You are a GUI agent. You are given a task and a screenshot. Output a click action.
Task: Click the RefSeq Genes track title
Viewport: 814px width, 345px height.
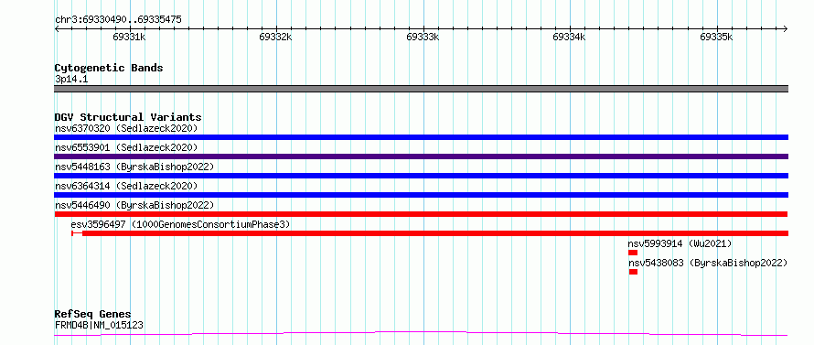92,315
